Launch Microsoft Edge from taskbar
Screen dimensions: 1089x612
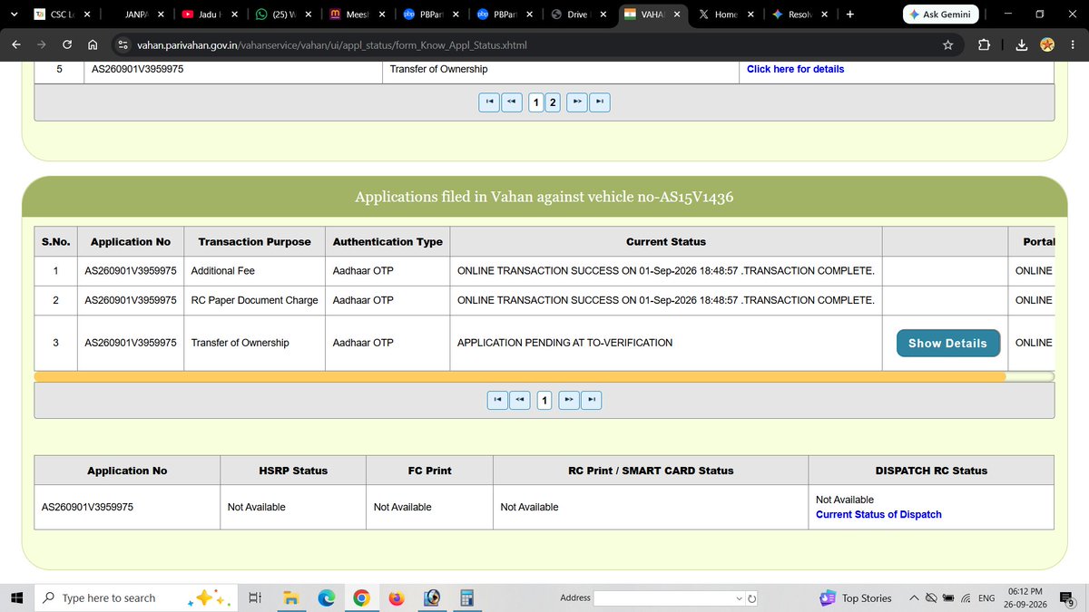[326, 597]
